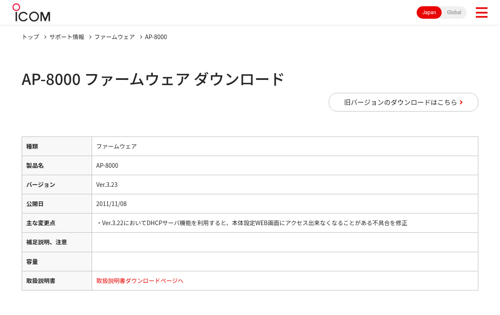Open サポート情報 breadcrumb link
This screenshot has width=500, height=315.
[67, 37]
